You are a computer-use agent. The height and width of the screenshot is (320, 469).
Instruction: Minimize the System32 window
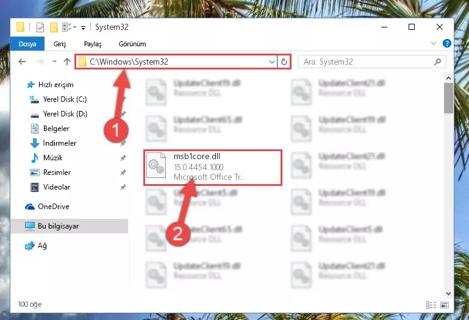point(384,27)
